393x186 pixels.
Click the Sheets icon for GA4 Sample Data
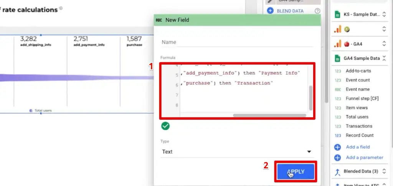coord(338,58)
